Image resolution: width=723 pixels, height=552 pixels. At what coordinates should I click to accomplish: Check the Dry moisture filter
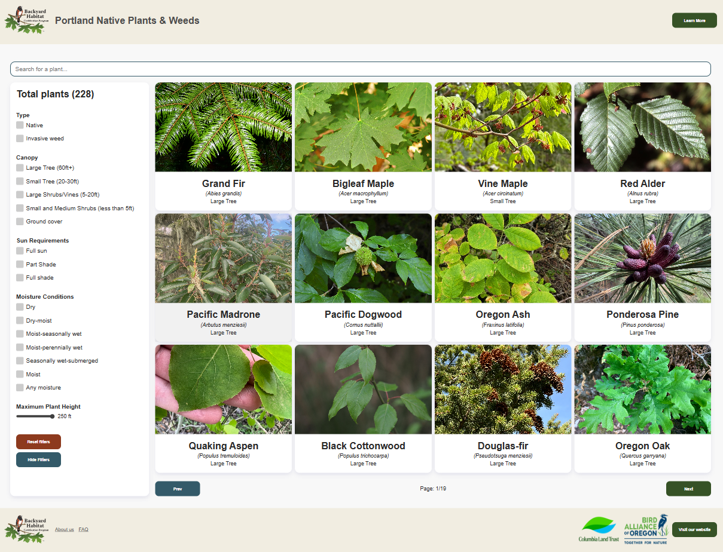[20, 307]
